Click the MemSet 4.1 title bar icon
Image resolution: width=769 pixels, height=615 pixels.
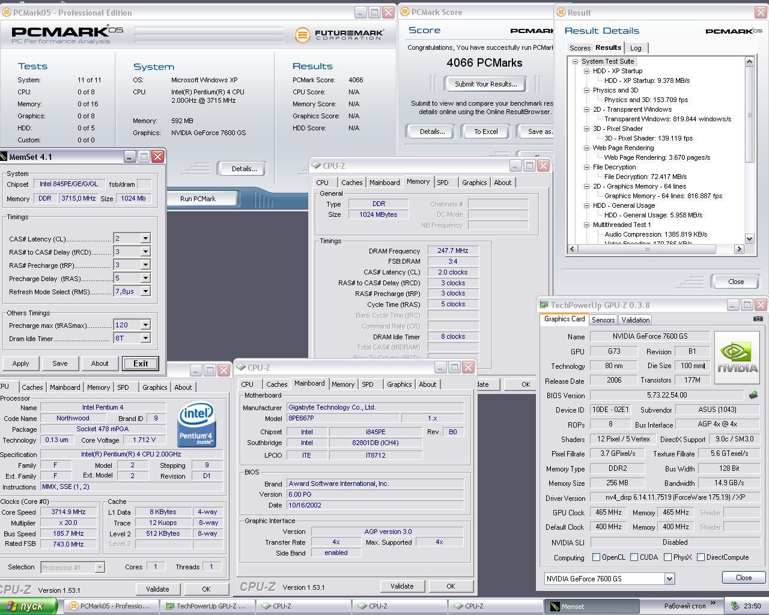pyautogui.click(x=3, y=157)
